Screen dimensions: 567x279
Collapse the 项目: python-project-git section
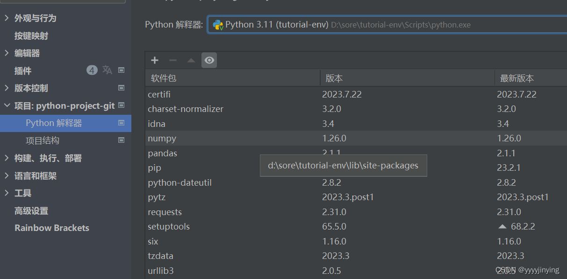click(x=7, y=106)
